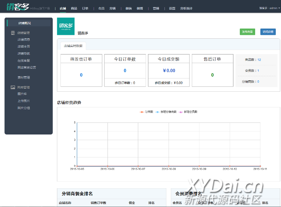Click the 2015-10-11 data point on chart
Screen dimensions: 281x207
tap(260, 166)
